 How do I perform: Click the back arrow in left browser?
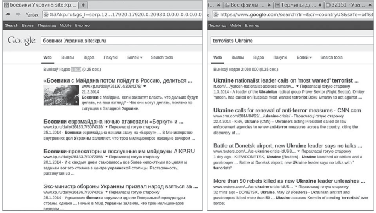[8, 15]
